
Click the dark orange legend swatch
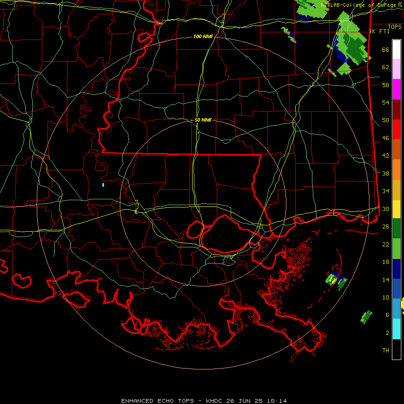pos(396,149)
